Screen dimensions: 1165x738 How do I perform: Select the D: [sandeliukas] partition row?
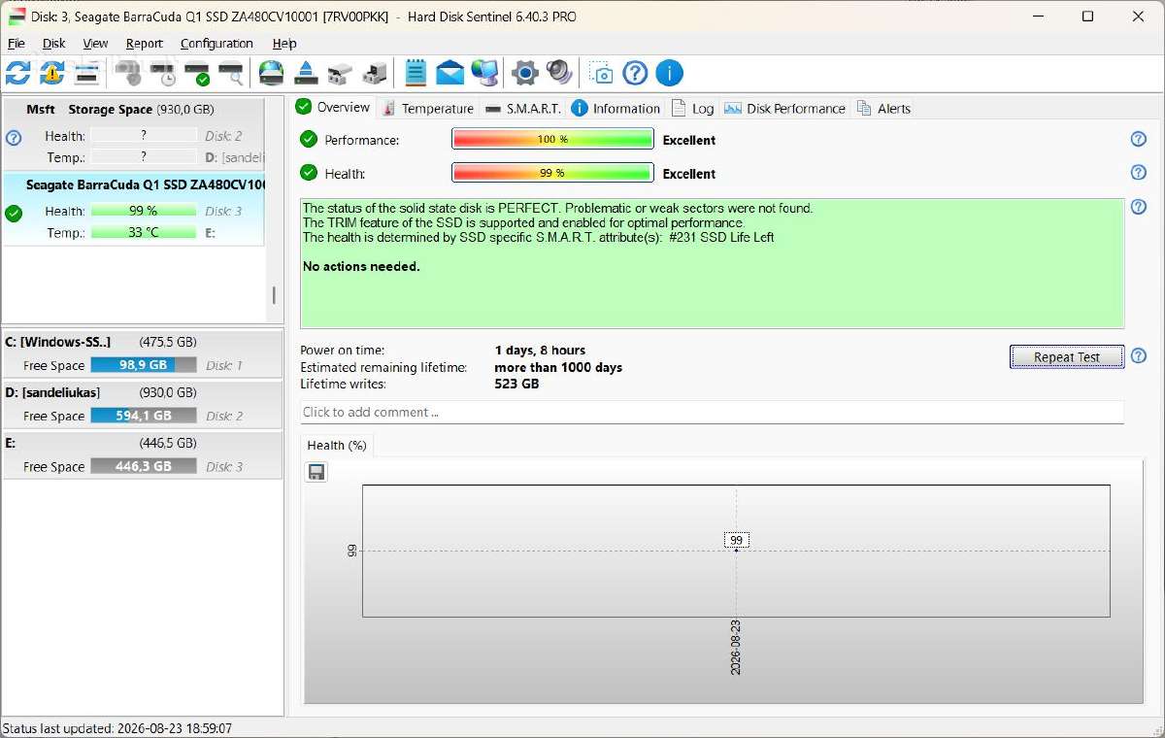point(142,404)
